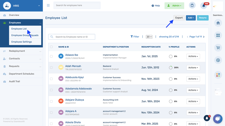
Task: Check the box for Adah Mensah
Action: 51,67
